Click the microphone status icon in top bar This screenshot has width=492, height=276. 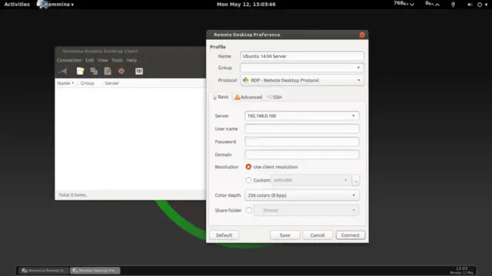click(453, 5)
